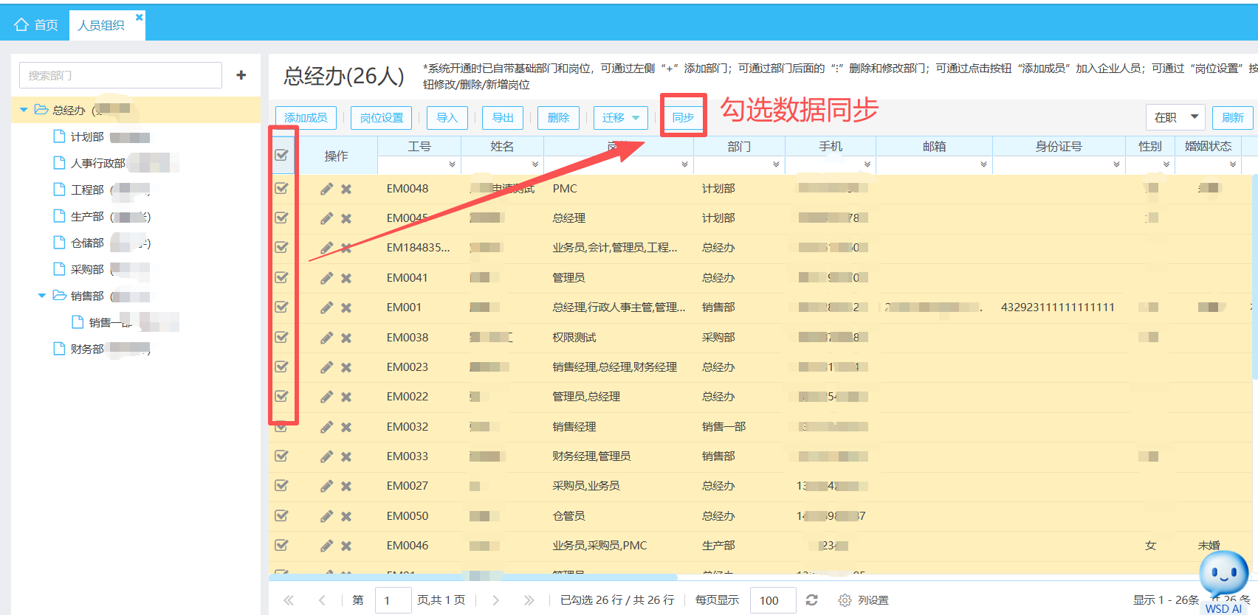Click the 同步 button

coord(683,117)
